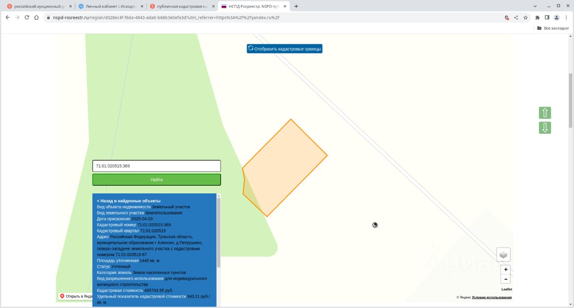Click 'Земли населенных пунктов' category text
This screenshot has width=574, height=308.
[159, 272]
